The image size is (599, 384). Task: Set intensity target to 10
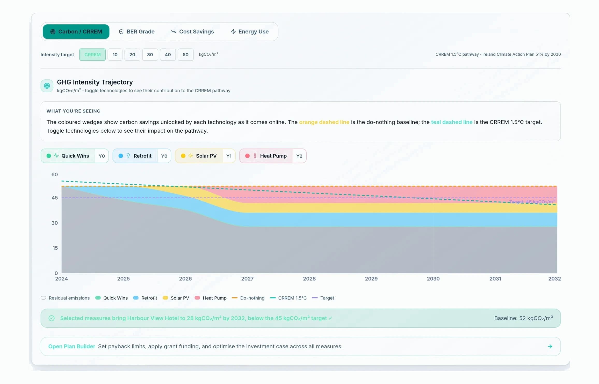115,55
